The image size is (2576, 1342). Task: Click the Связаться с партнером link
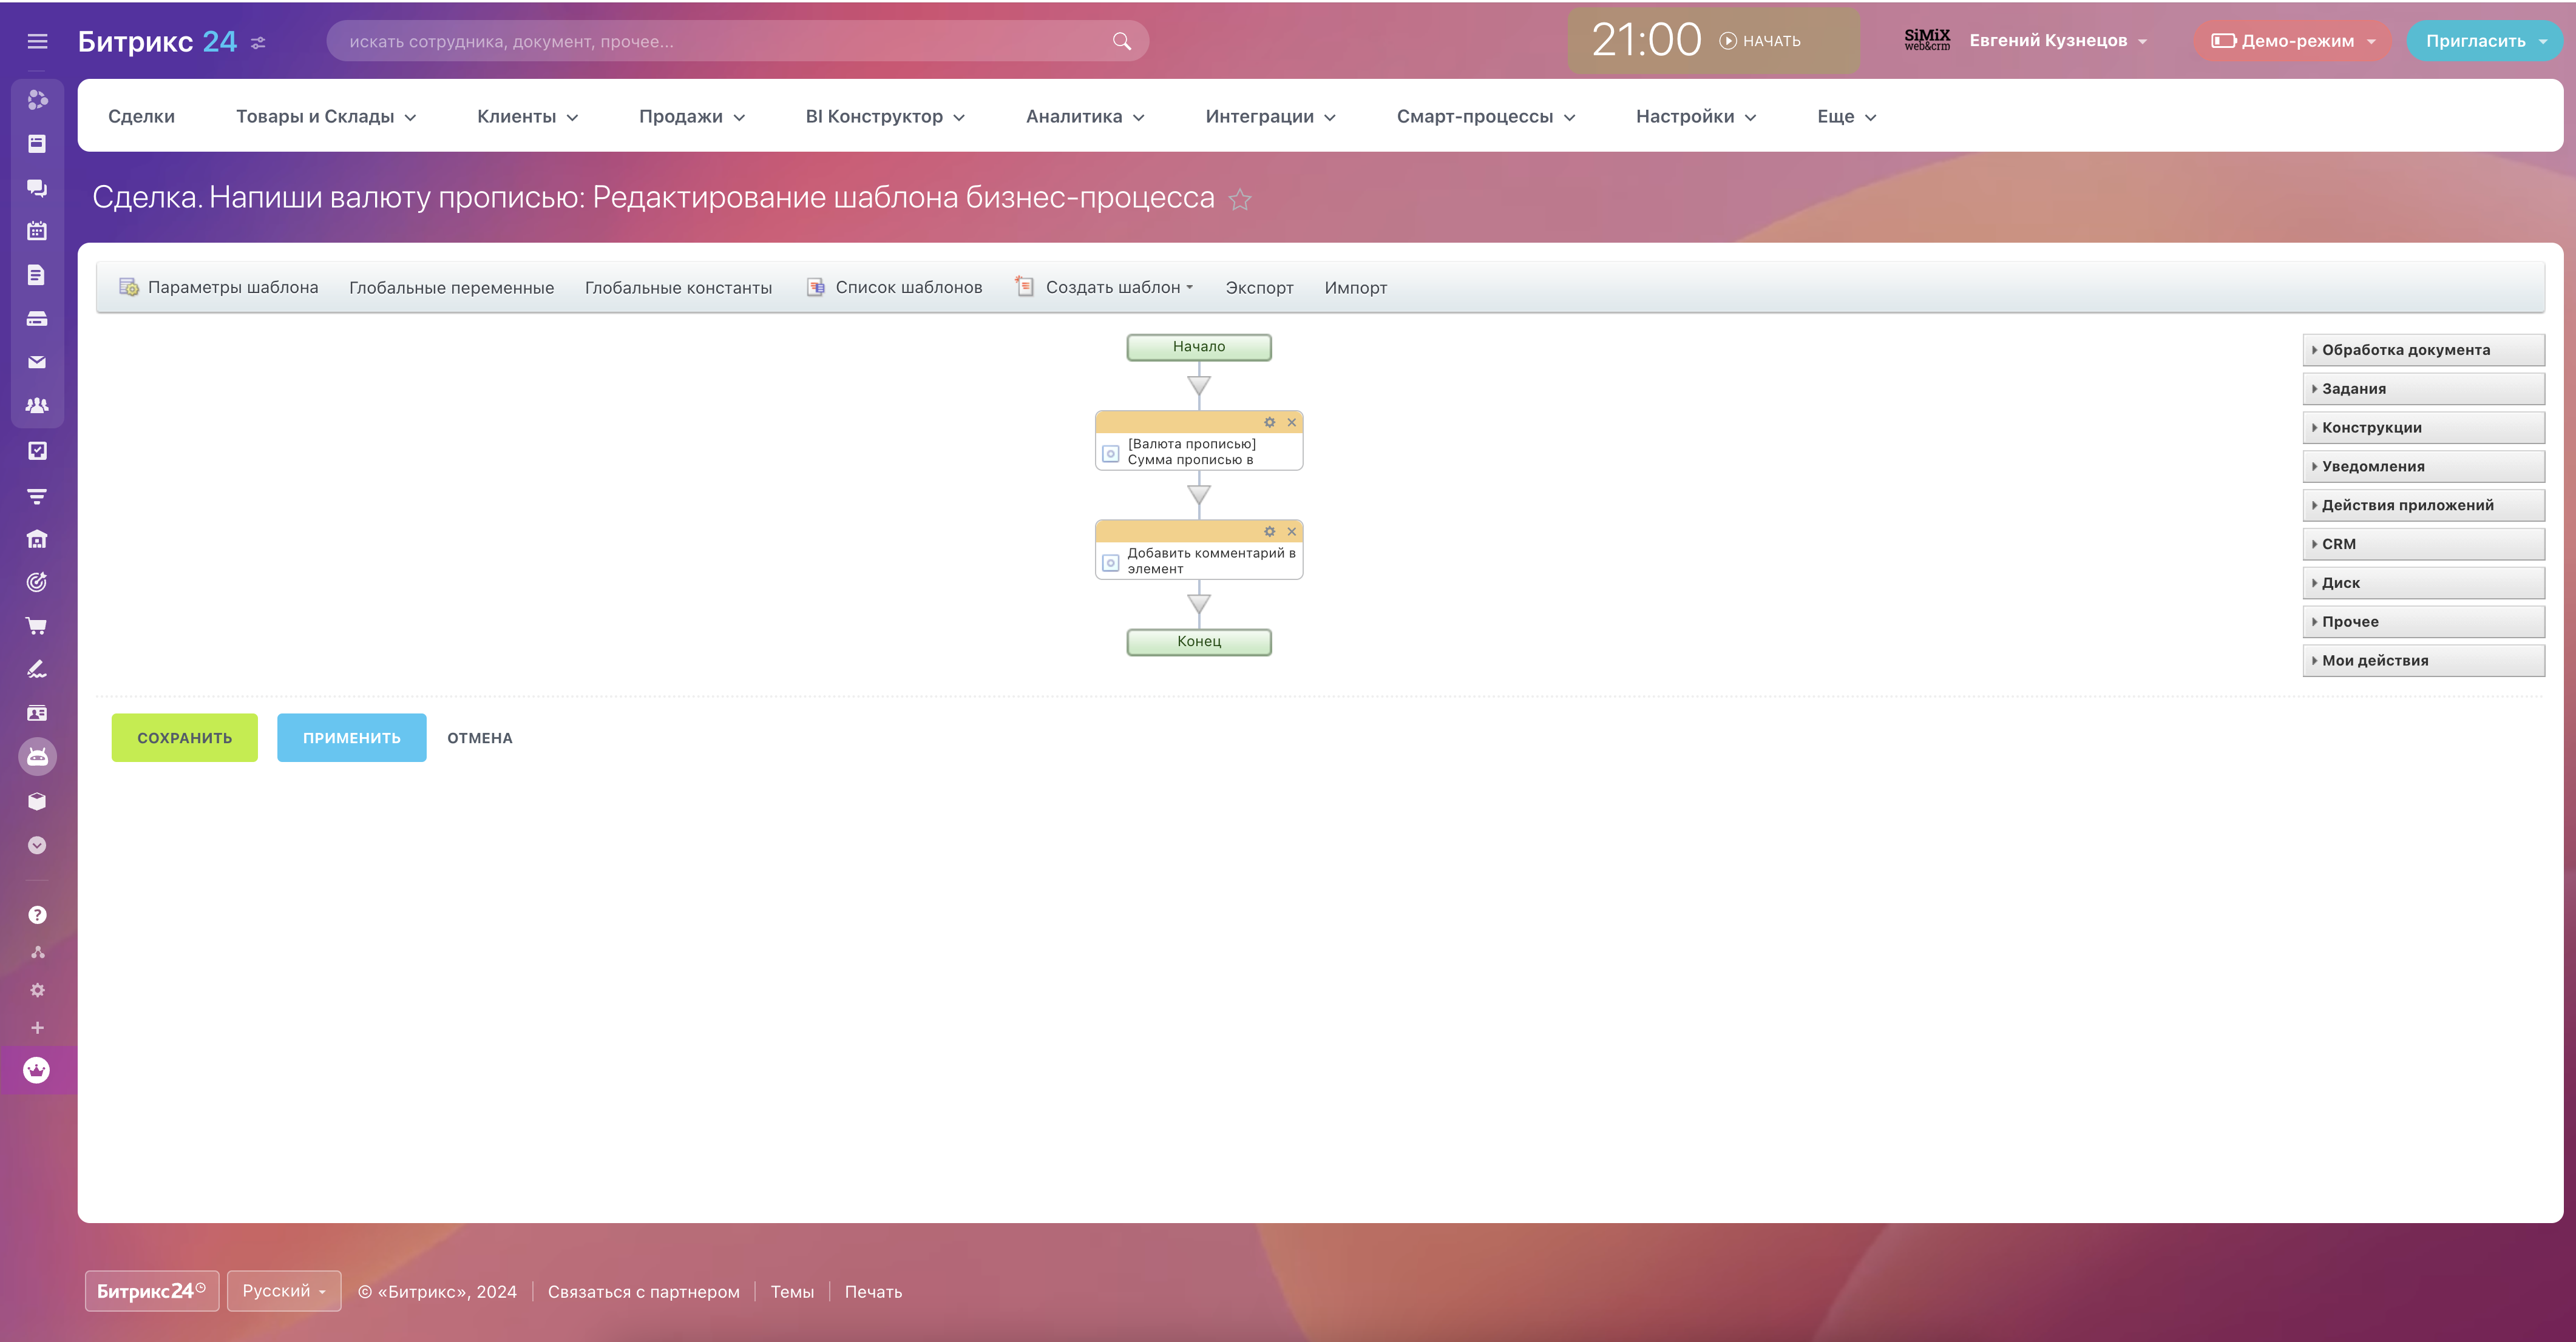[643, 1292]
